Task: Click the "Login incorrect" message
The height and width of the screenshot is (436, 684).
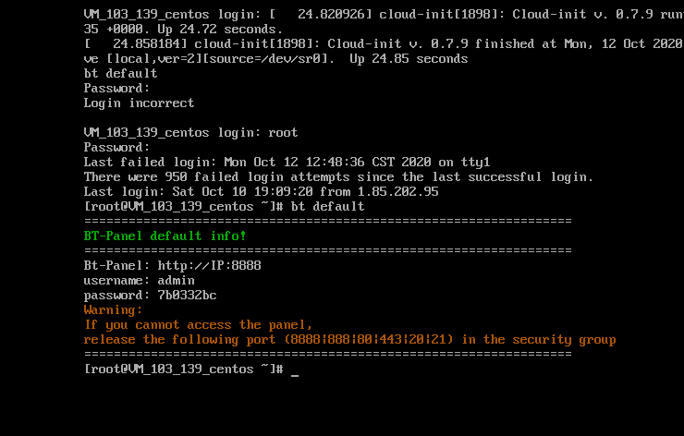Action: click(x=139, y=103)
